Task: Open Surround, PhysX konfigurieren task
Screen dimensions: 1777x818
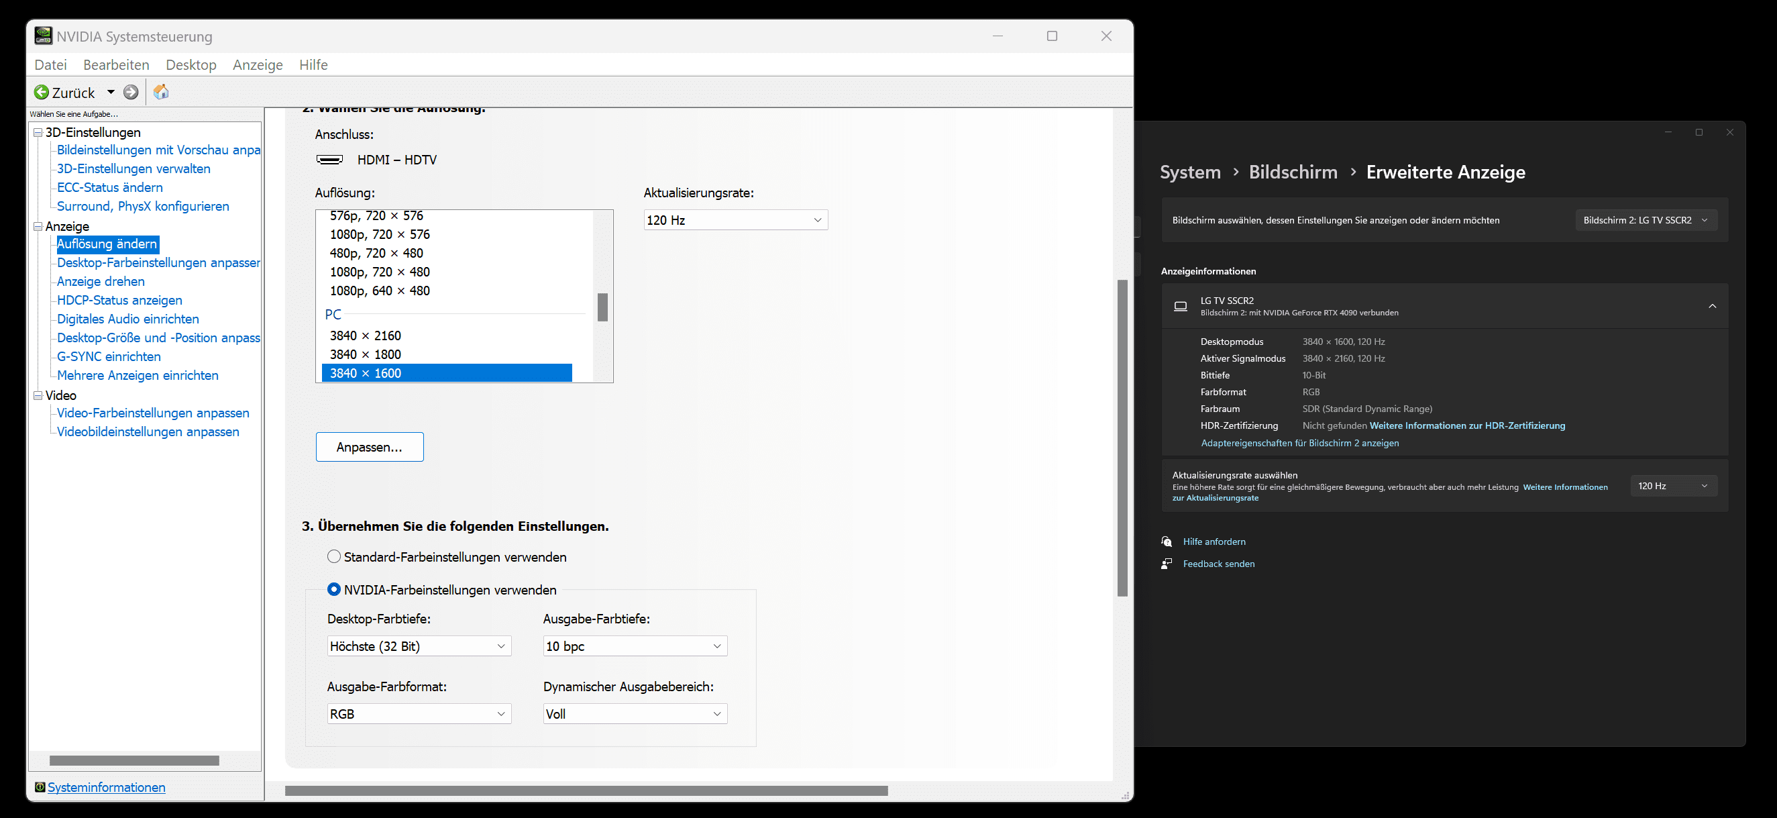Action: point(143,207)
